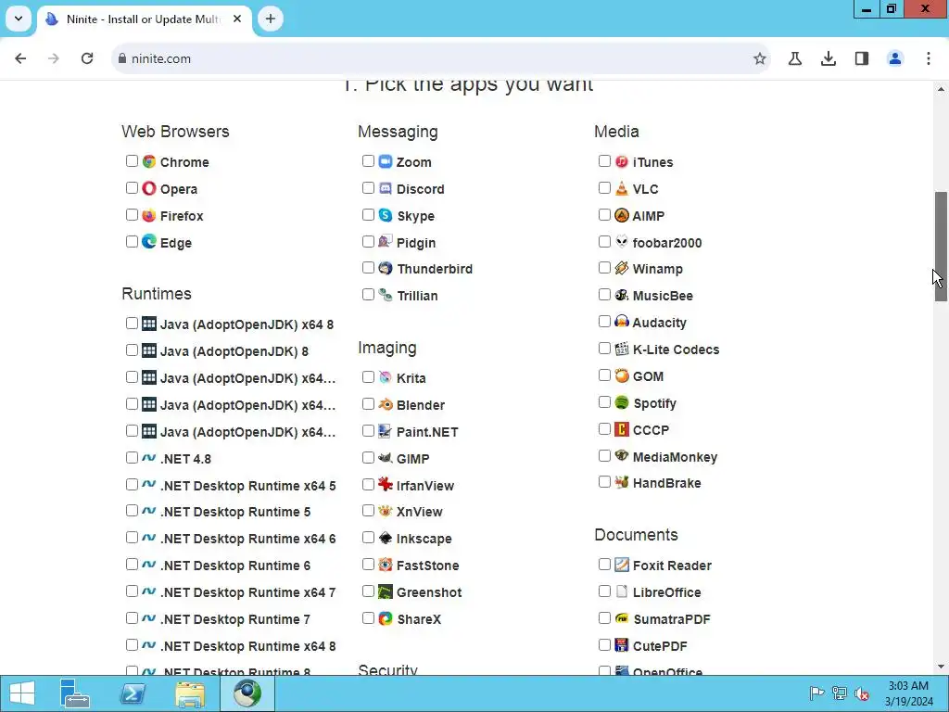
Task: Click the Winamp label
Action: point(657,269)
